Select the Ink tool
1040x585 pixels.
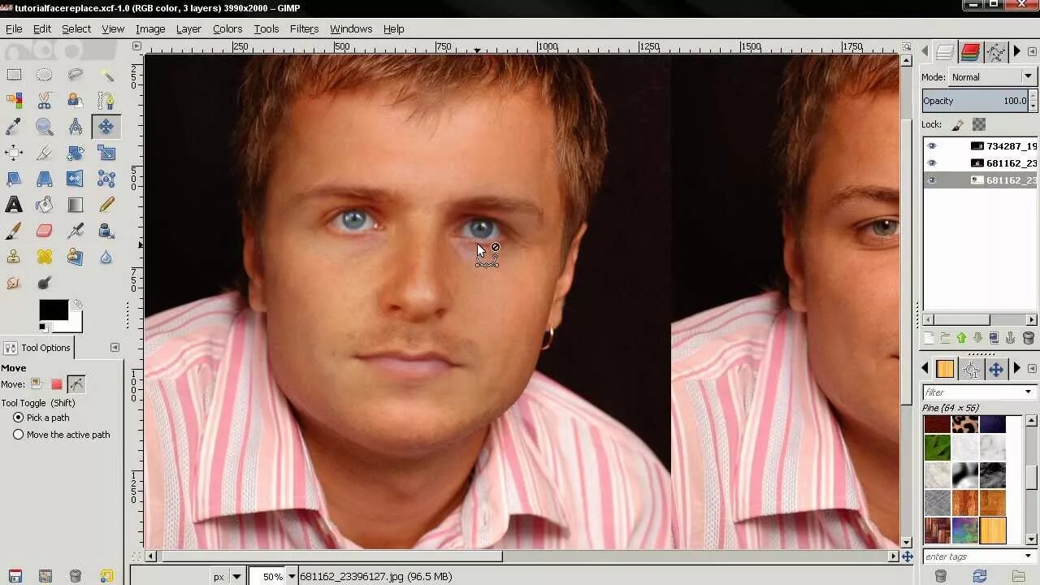point(106,231)
